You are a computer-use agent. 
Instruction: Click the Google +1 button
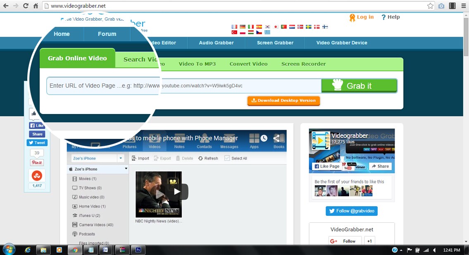(369, 241)
